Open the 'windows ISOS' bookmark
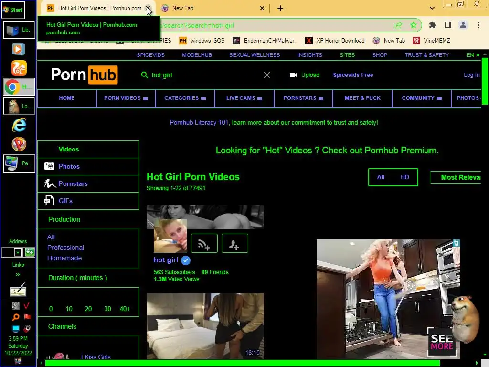This screenshot has height=367, width=489. click(x=202, y=41)
